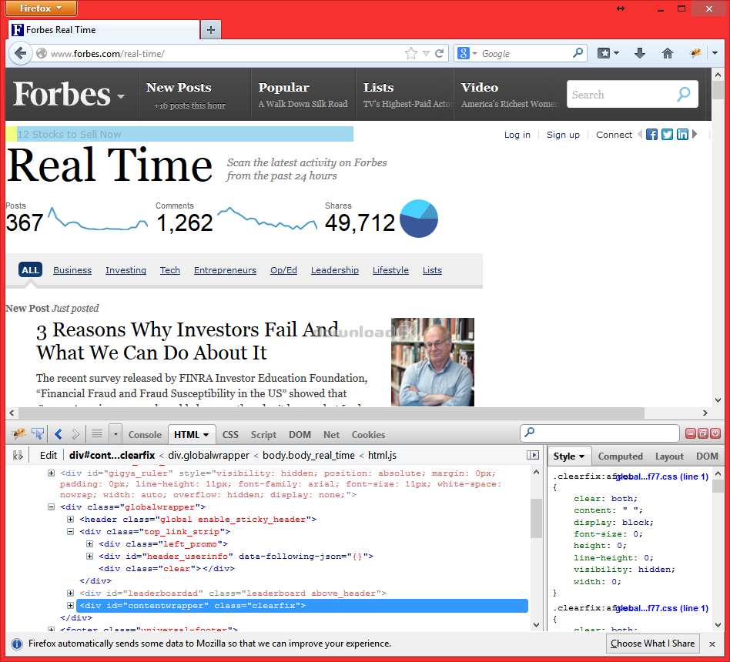The image size is (730, 662).
Task: Collapse the globalwrapper div node
Action: coord(52,507)
